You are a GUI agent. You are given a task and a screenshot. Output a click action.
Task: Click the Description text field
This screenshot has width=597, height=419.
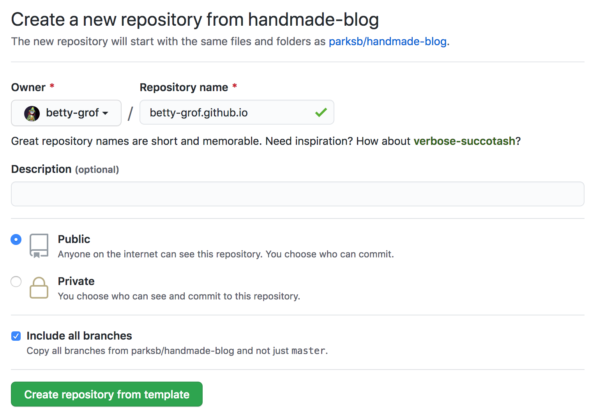[x=298, y=194]
